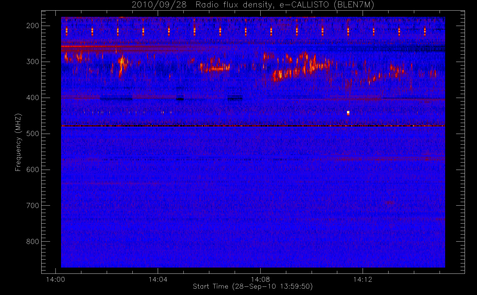
Task: Click the 600 frequency tick label
Action: [x=33, y=170]
